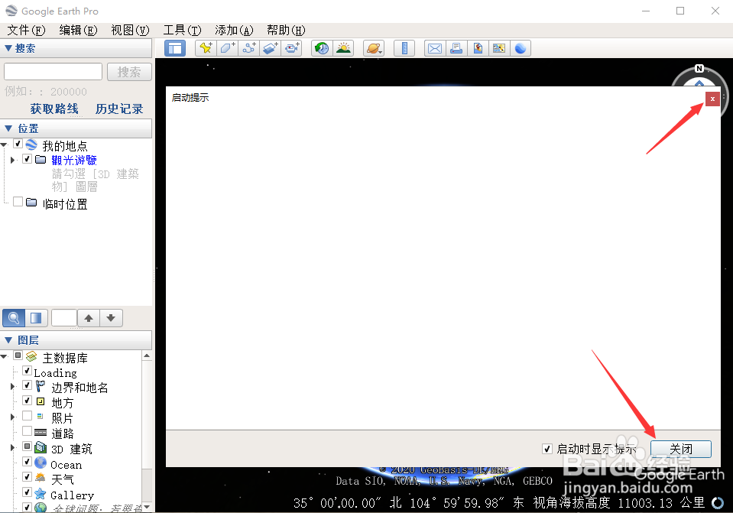Viewport: 733px width, 513px height.
Task: Open the ruler measurement tool
Action: 404,48
